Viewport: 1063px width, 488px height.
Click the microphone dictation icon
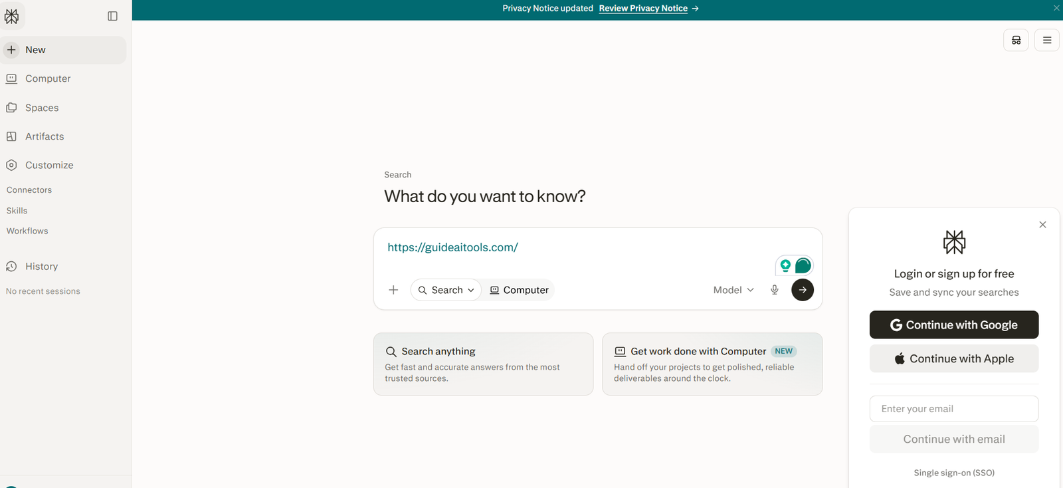[775, 290]
